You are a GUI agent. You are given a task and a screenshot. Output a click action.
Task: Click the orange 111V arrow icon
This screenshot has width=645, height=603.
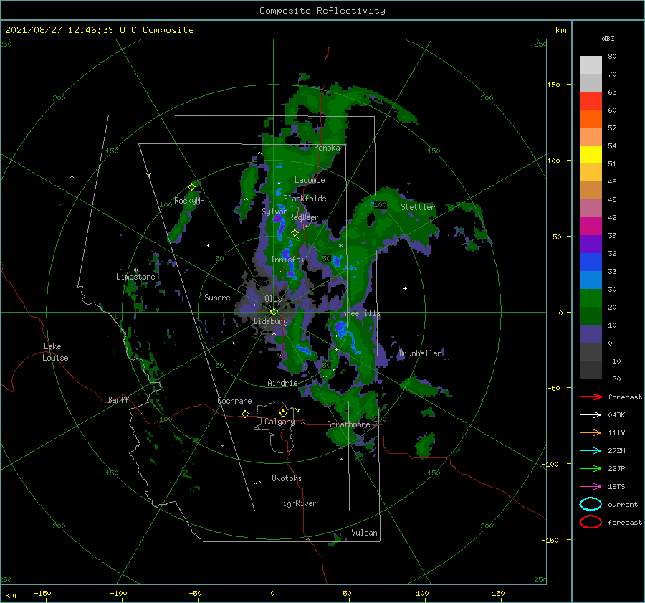point(591,432)
